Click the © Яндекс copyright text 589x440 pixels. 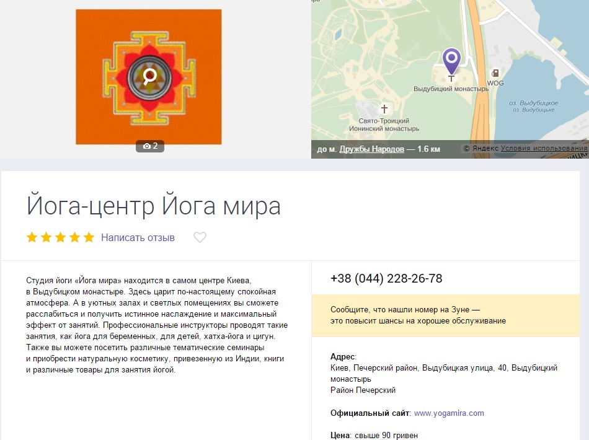click(480, 149)
